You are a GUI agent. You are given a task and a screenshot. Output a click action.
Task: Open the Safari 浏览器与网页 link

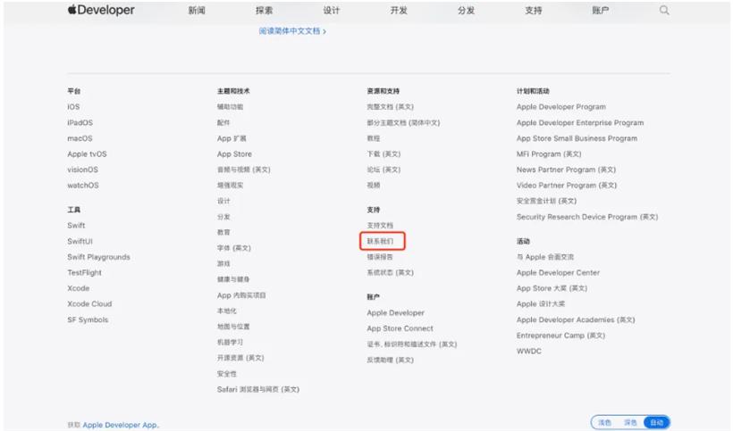[258, 389]
